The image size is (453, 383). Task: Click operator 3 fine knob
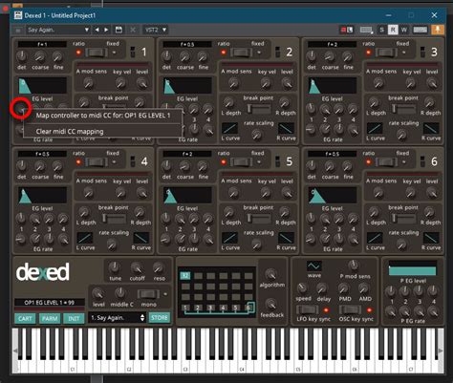[348, 57]
